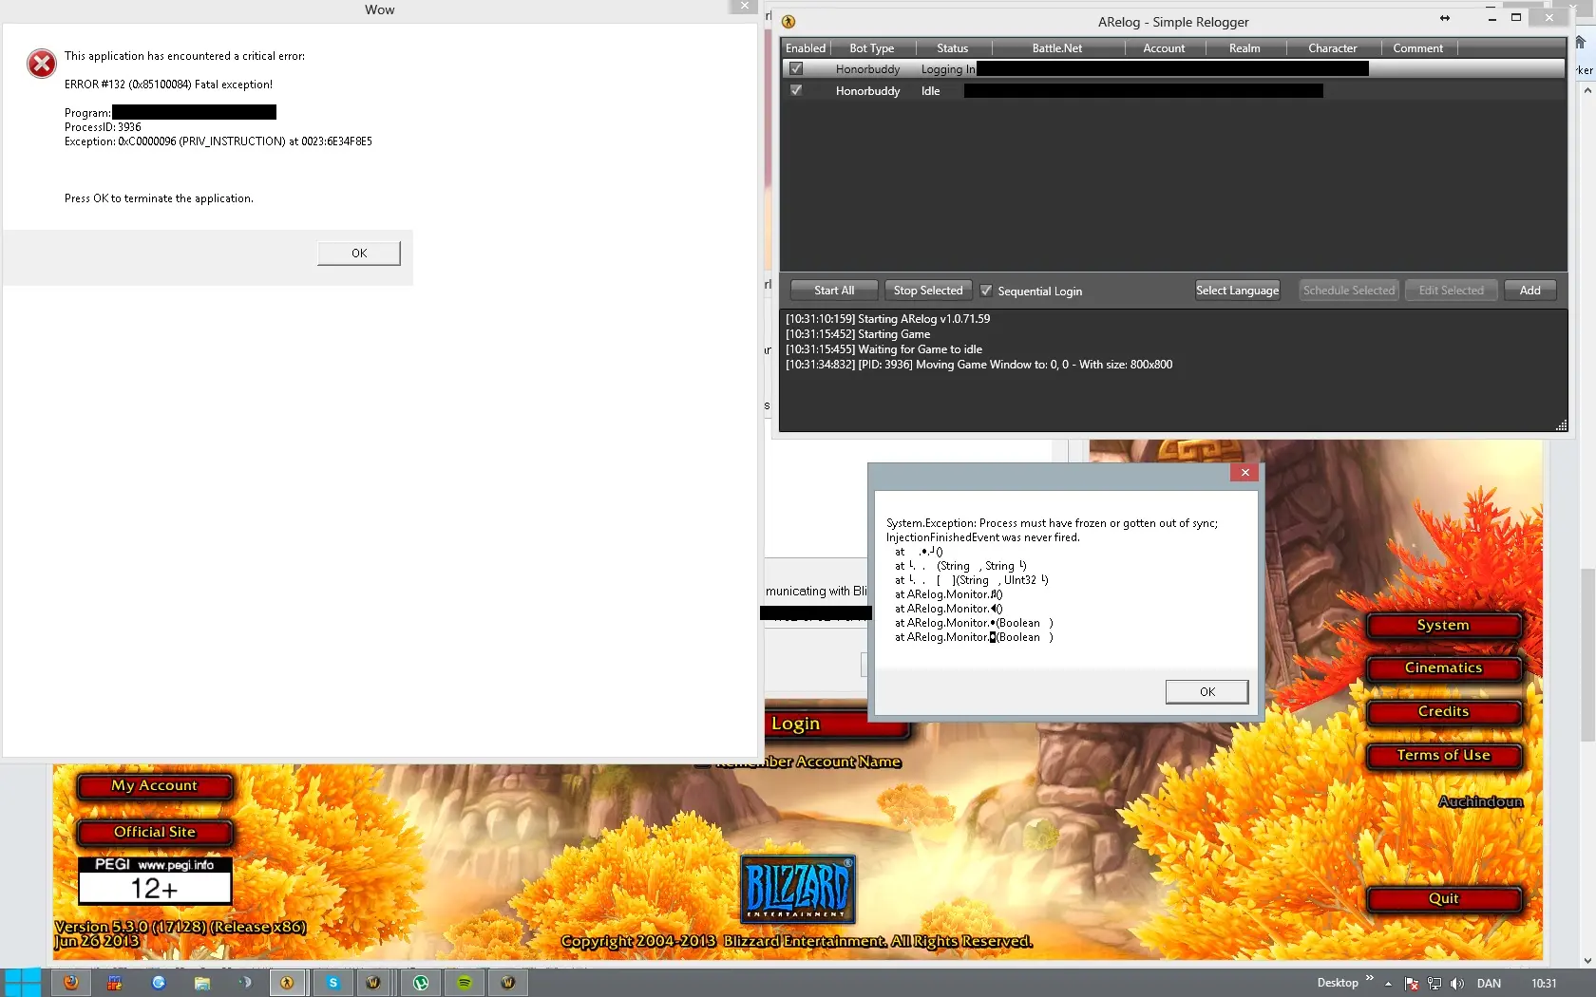Click the right-edge vertical scrollbar thumb
Image resolution: width=1596 pixels, height=997 pixels.
click(1587, 655)
